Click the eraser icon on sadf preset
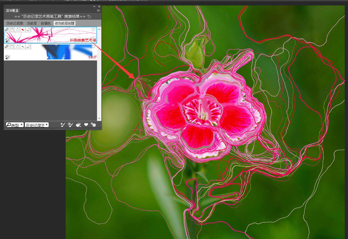 (x=7, y=46)
